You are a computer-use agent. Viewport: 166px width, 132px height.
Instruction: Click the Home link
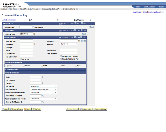click(138, 7)
